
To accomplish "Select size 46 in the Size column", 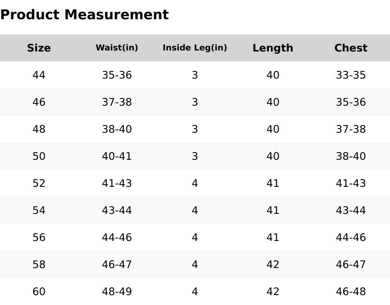I will pos(39,102).
